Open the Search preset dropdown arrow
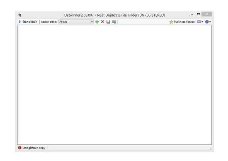The height and width of the screenshot is (161, 228). tap(92, 22)
